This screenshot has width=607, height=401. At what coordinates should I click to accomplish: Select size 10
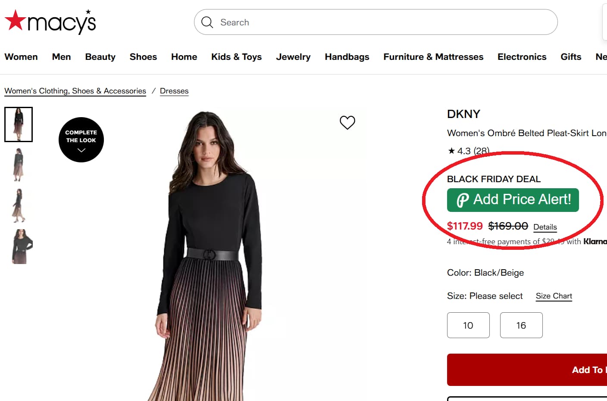pos(468,325)
